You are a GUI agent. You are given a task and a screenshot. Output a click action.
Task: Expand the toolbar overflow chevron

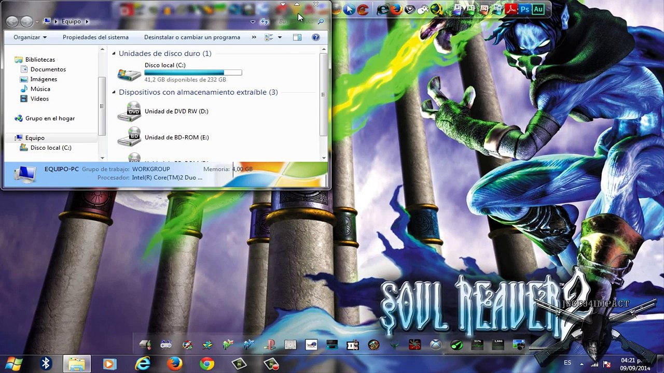(254, 37)
